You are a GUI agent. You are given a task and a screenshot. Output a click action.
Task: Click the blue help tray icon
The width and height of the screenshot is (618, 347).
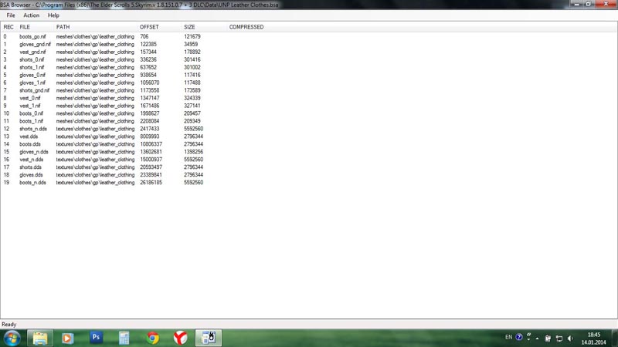519,337
